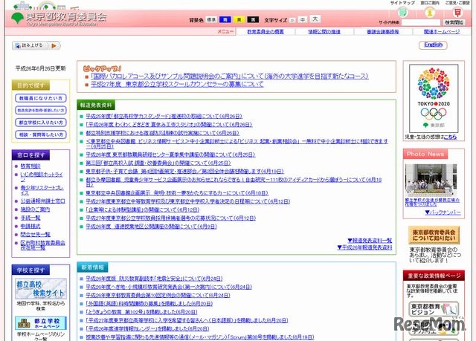The width and height of the screenshot is (476, 341).
Task: Open the 公益通報弁護士窓口 link
Action: [43, 201]
